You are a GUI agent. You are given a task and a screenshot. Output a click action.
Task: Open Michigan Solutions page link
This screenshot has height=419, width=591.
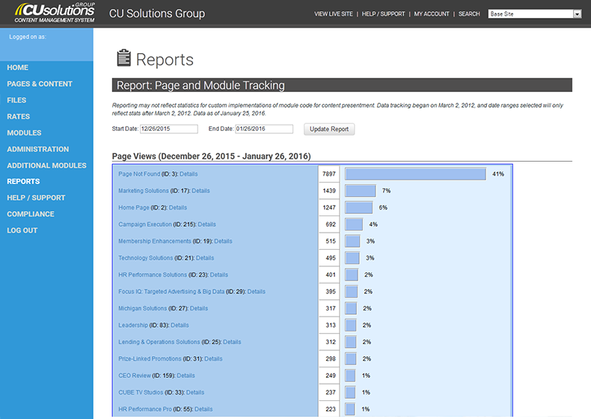click(x=142, y=308)
